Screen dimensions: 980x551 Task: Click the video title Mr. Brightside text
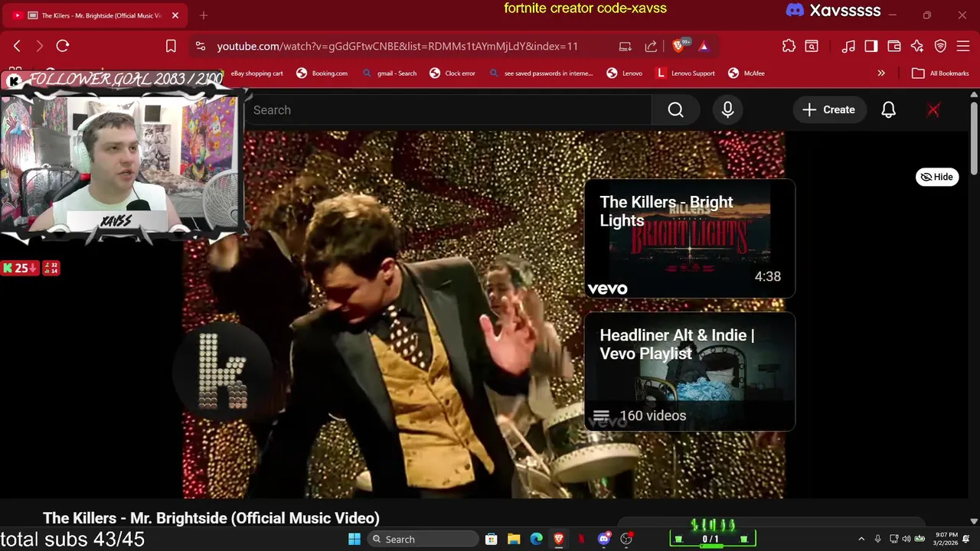coord(211,518)
